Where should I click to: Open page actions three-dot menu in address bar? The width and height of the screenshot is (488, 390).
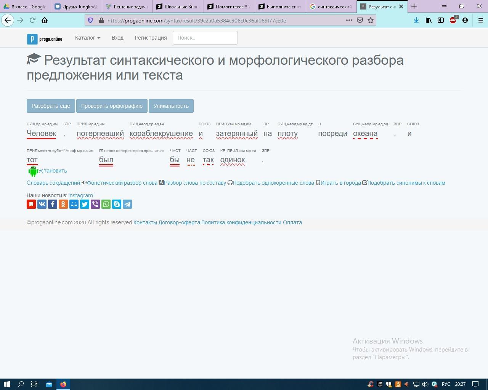click(x=349, y=20)
